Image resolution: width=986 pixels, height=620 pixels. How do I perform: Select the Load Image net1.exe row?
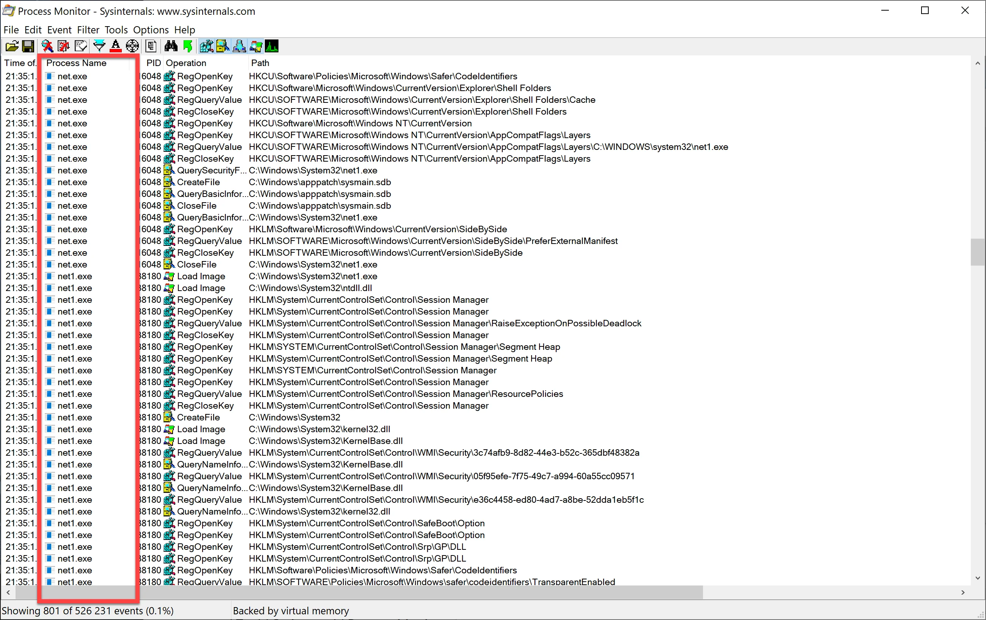coord(486,277)
